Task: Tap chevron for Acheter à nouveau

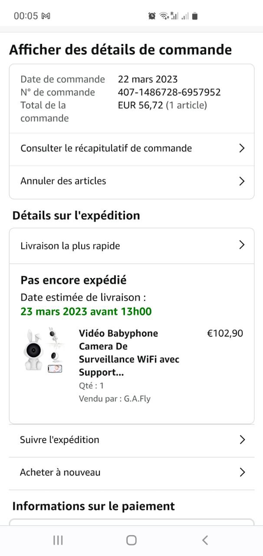Action: (242, 472)
